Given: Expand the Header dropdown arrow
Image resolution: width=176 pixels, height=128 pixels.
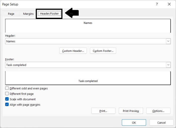Looking at the screenshot, I should [x=168, y=41].
